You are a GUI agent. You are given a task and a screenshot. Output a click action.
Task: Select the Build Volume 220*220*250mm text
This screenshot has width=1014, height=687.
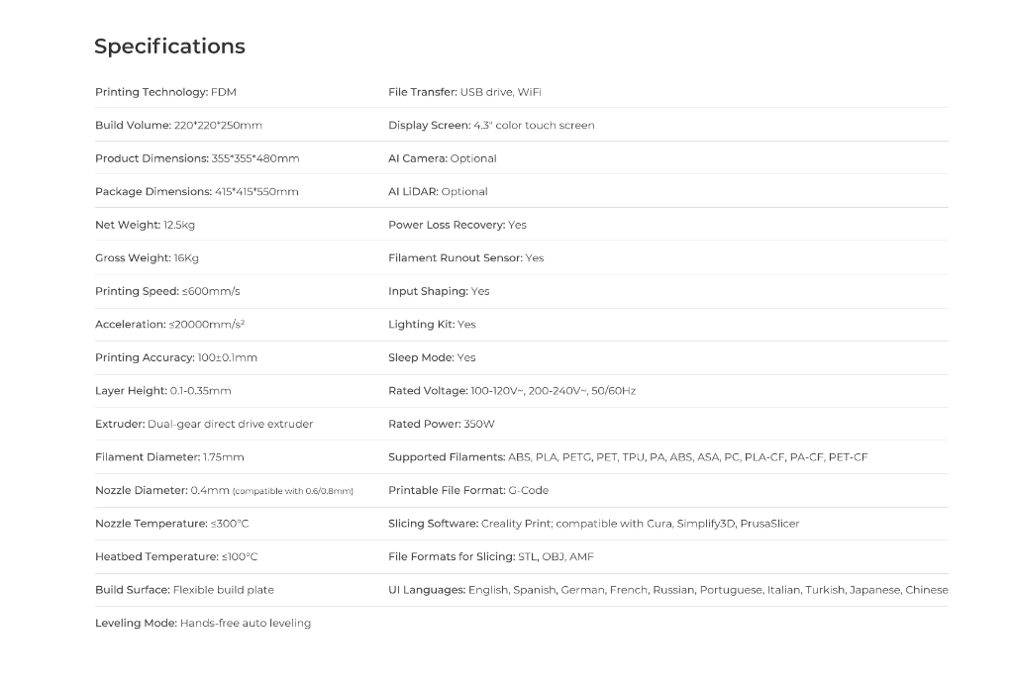tap(178, 126)
